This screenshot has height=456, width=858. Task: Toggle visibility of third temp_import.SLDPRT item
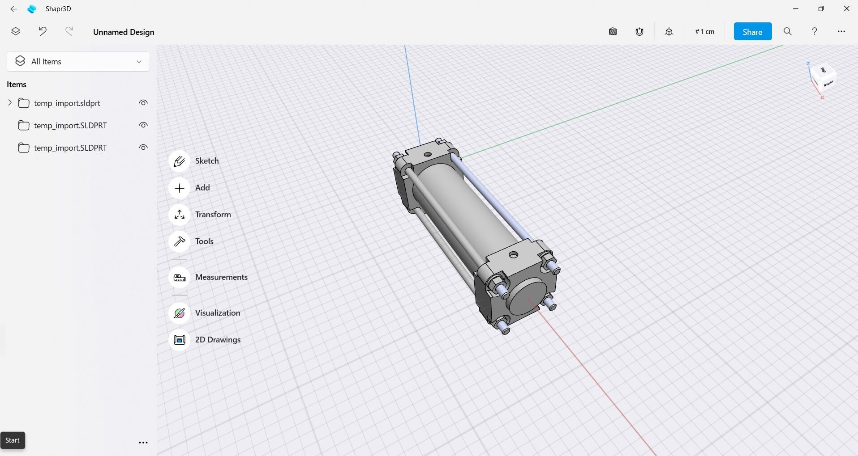click(x=143, y=148)
